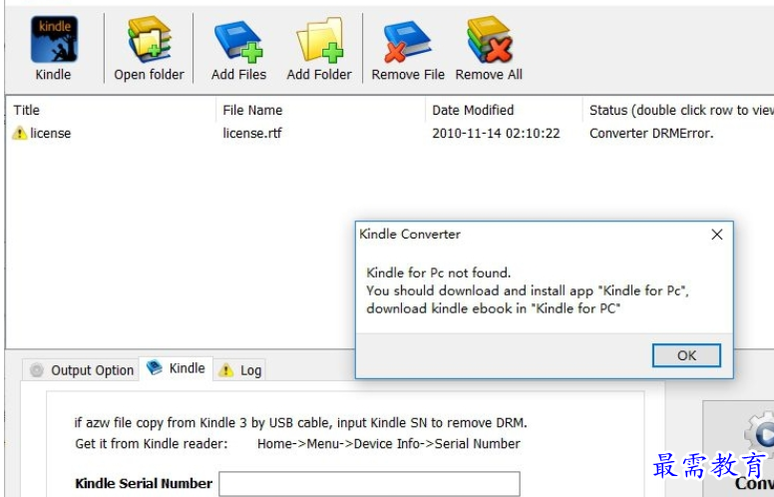Switch to the Kindle tab

tap(176, 368)
